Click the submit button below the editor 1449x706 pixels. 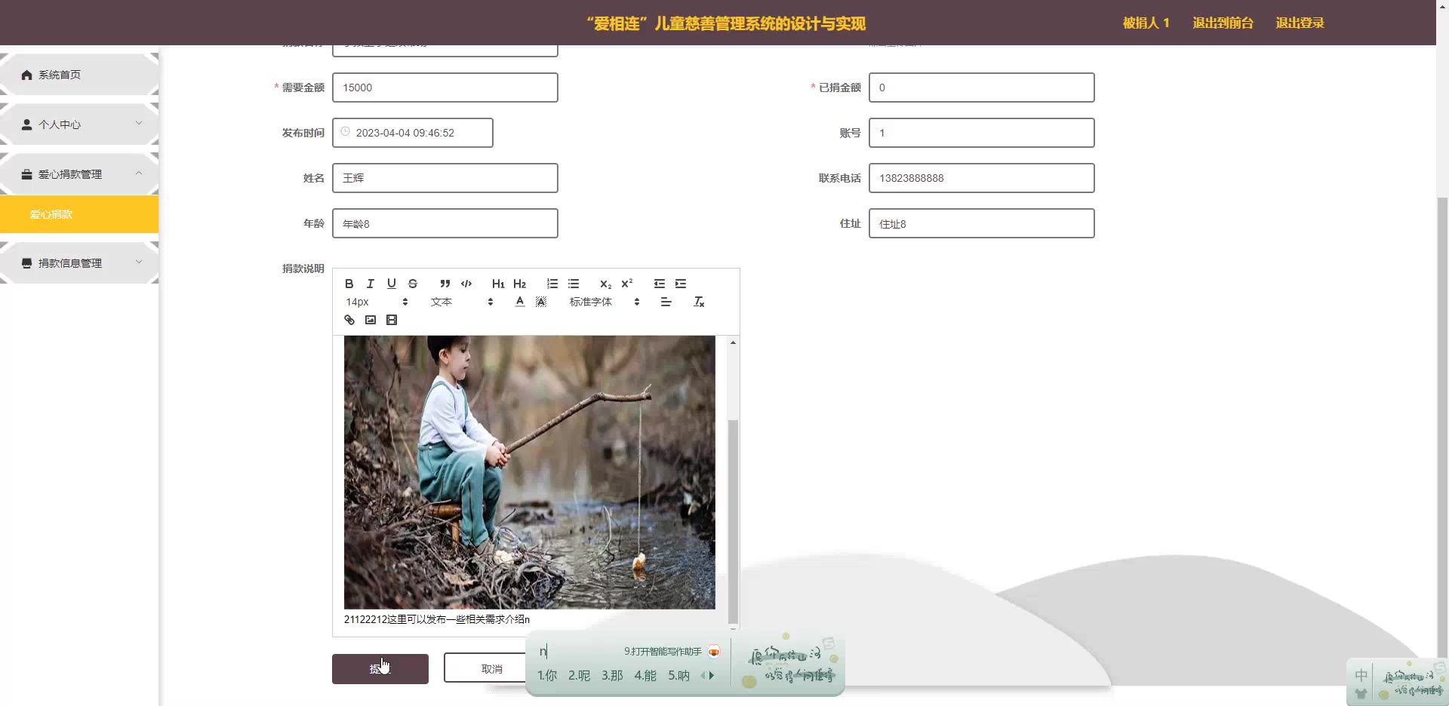[380, 669]
